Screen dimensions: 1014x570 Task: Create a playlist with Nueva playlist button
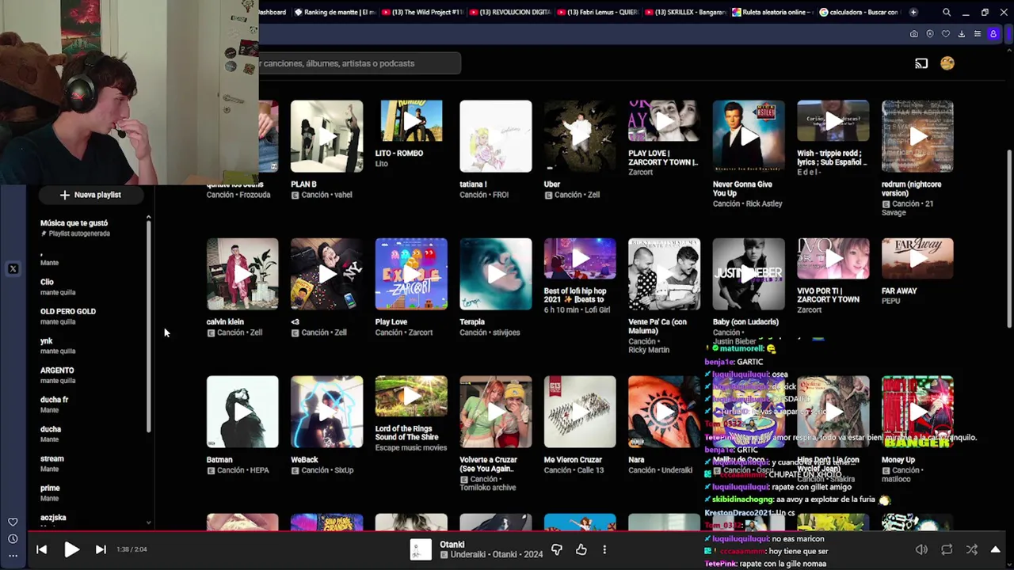coord(90,195)
